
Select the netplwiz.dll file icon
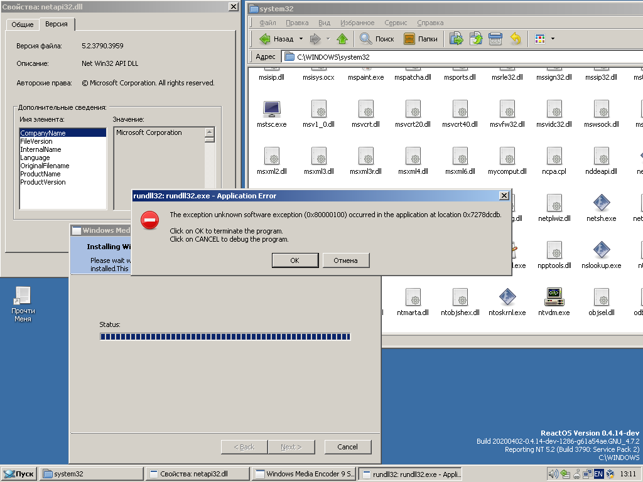[554, 203]
